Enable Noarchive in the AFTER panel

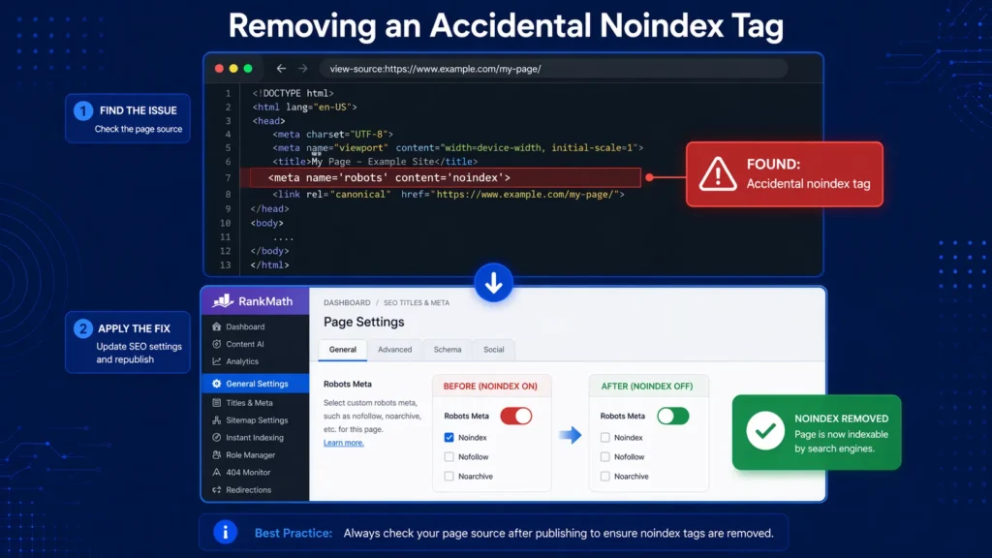605,477
